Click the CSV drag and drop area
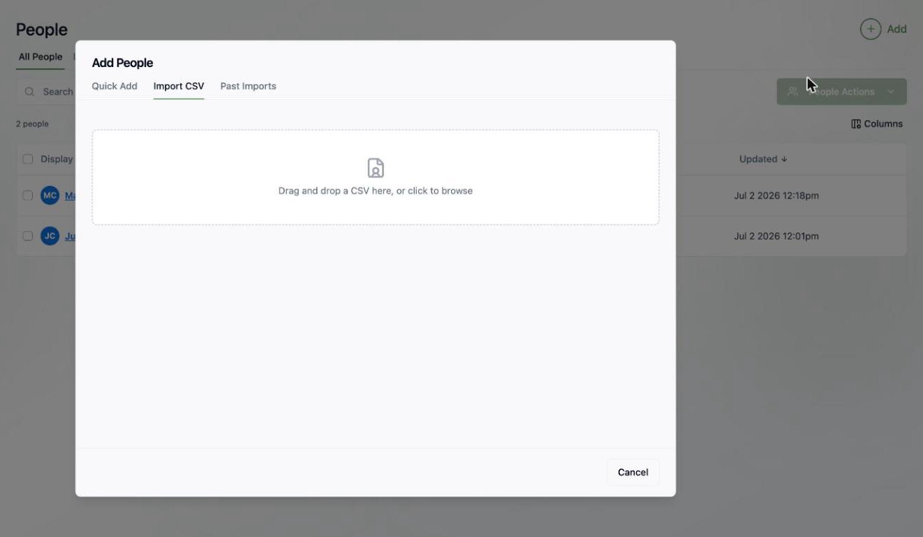The image size is (923, 537). (376, 177)
